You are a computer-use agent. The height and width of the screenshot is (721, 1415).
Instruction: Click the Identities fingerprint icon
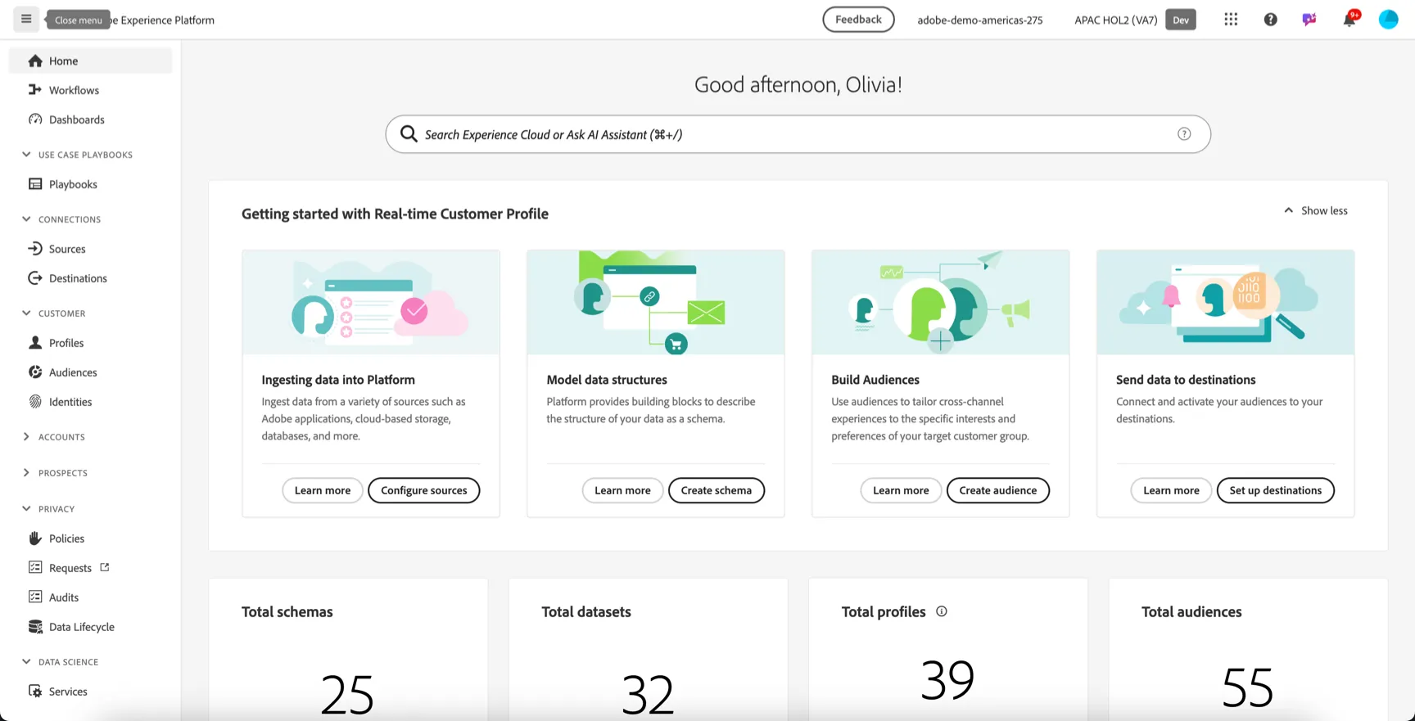point(35,402)
